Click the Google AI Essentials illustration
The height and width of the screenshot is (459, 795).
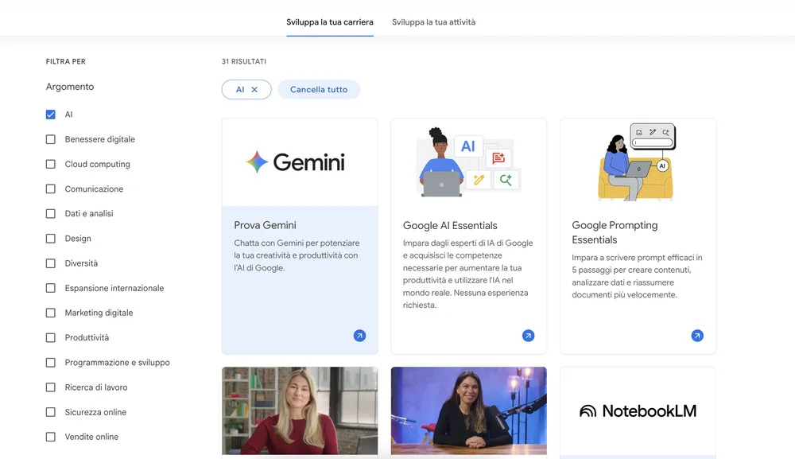click(x=468, y=162)
